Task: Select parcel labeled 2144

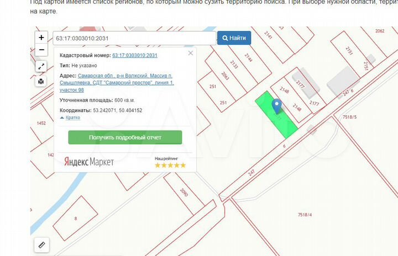Action: 248,57
